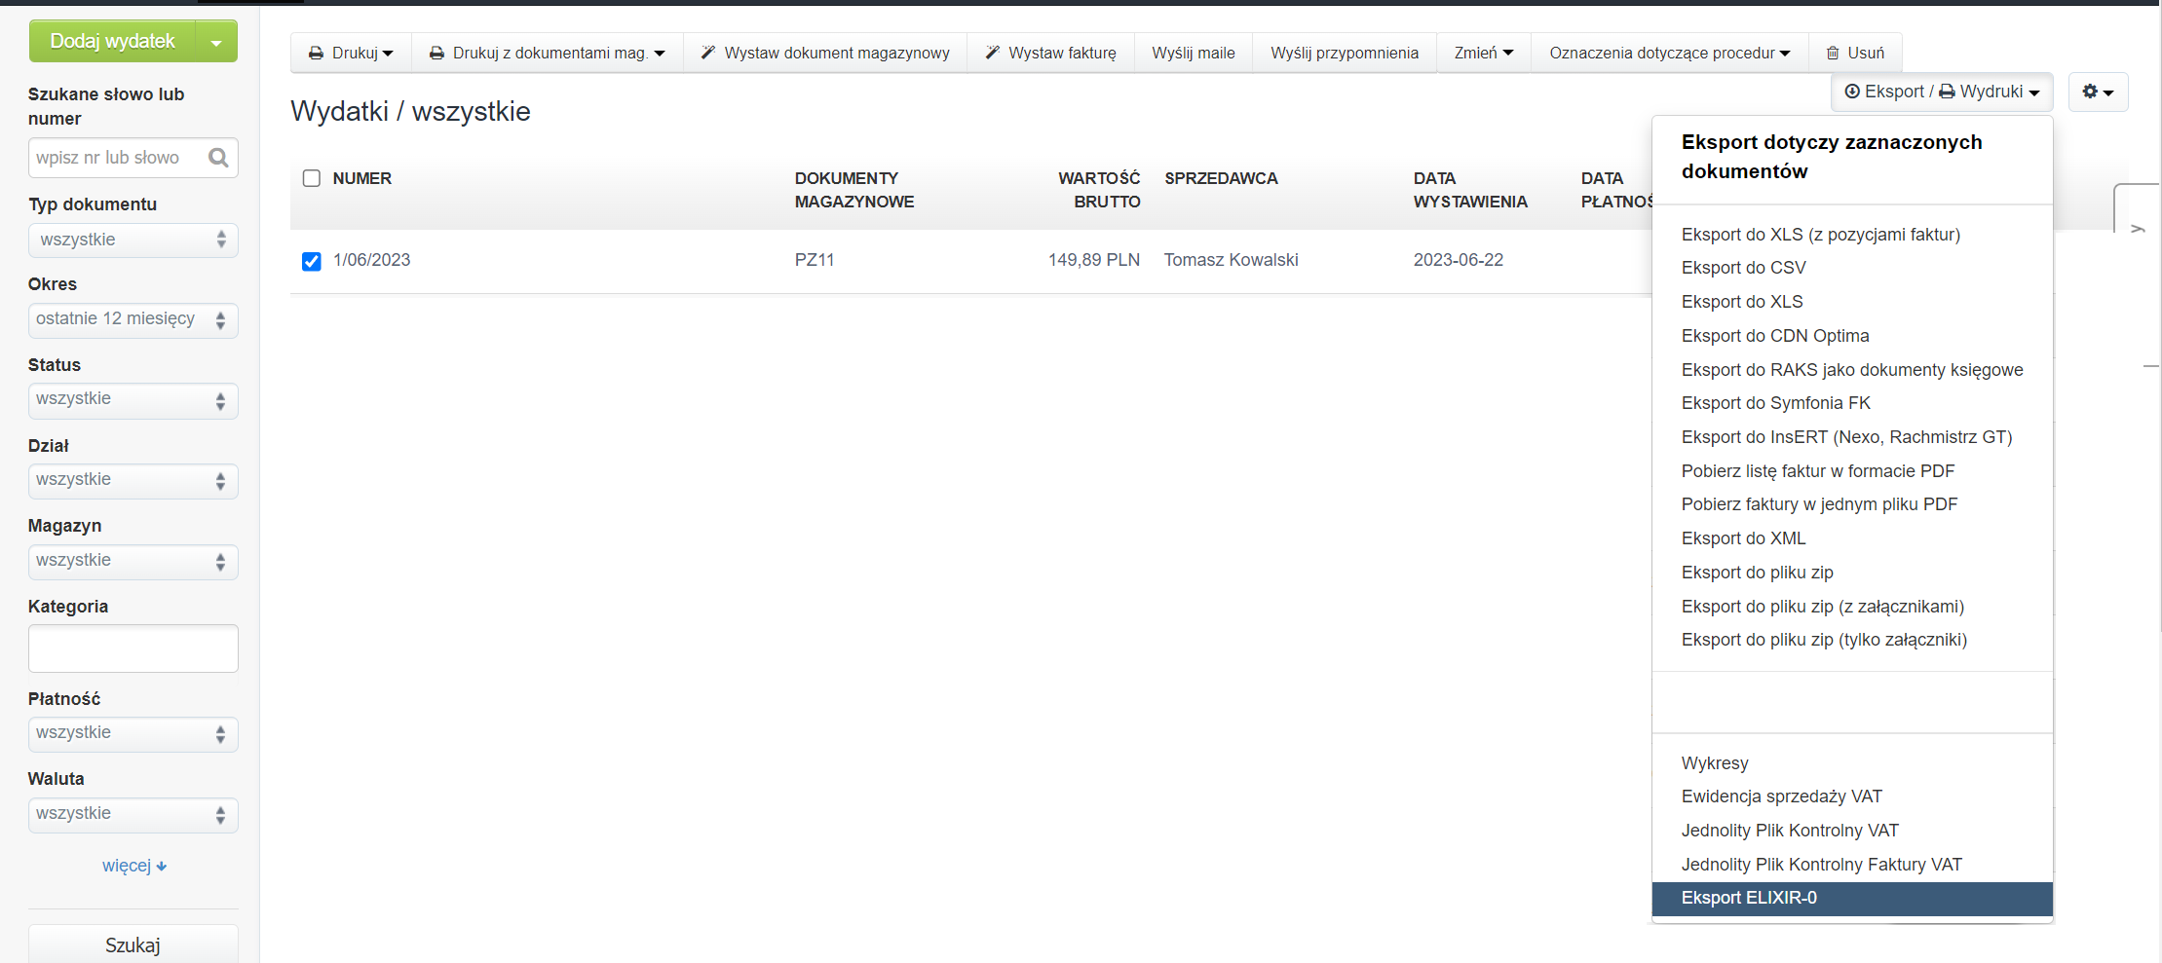2162x963 pixels.
Task: Click the SPRZEDAWCA column header
Action: (1221, 178)
